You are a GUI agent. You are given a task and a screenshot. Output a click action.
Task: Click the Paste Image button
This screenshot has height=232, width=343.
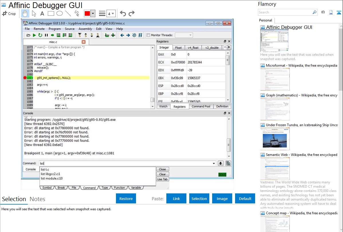coord(222,199)
